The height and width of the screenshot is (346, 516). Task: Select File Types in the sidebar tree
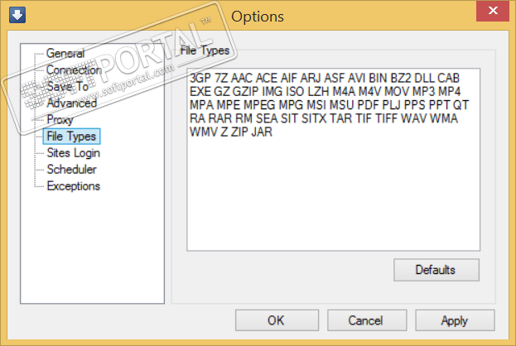coord(72,137)
